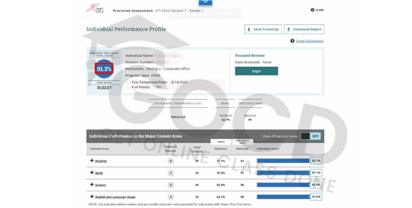Click the 91.3% adjusted total score circle
Image resolution: width=412 pixels, height=208 pixels.
coord(104,69)
